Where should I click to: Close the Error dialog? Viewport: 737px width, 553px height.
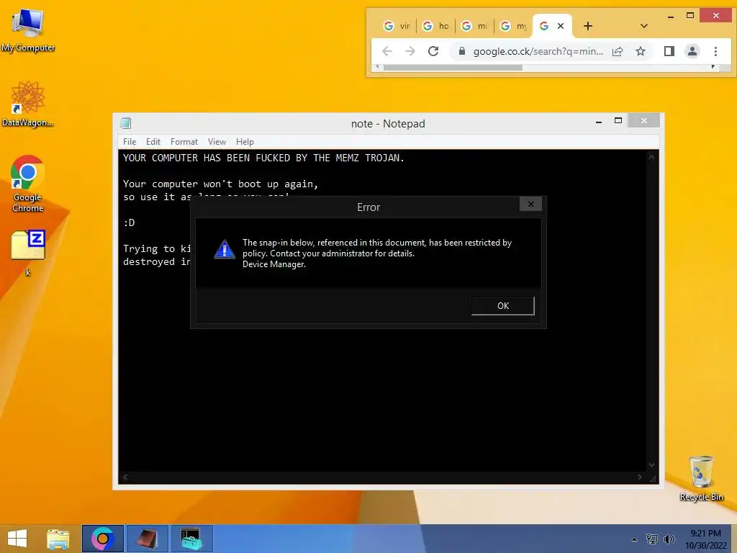click(530, 204)
